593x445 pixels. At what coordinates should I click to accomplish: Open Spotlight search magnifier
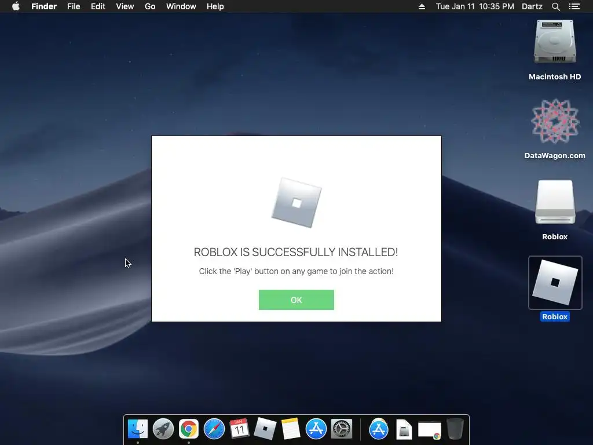[x=555, y=6]
